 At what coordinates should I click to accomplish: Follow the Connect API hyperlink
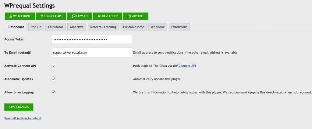187,66
